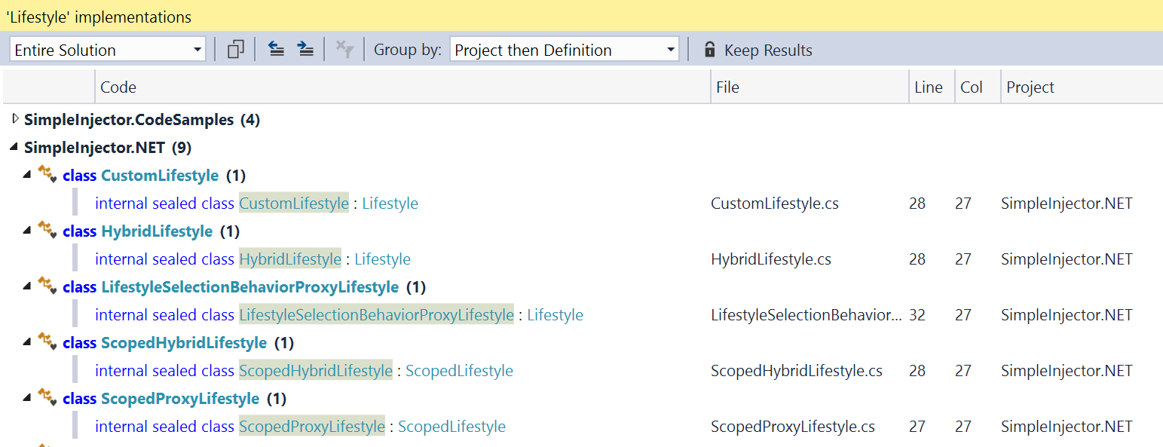
Task: Sort by the Col column header
Action: pos(978,87)
